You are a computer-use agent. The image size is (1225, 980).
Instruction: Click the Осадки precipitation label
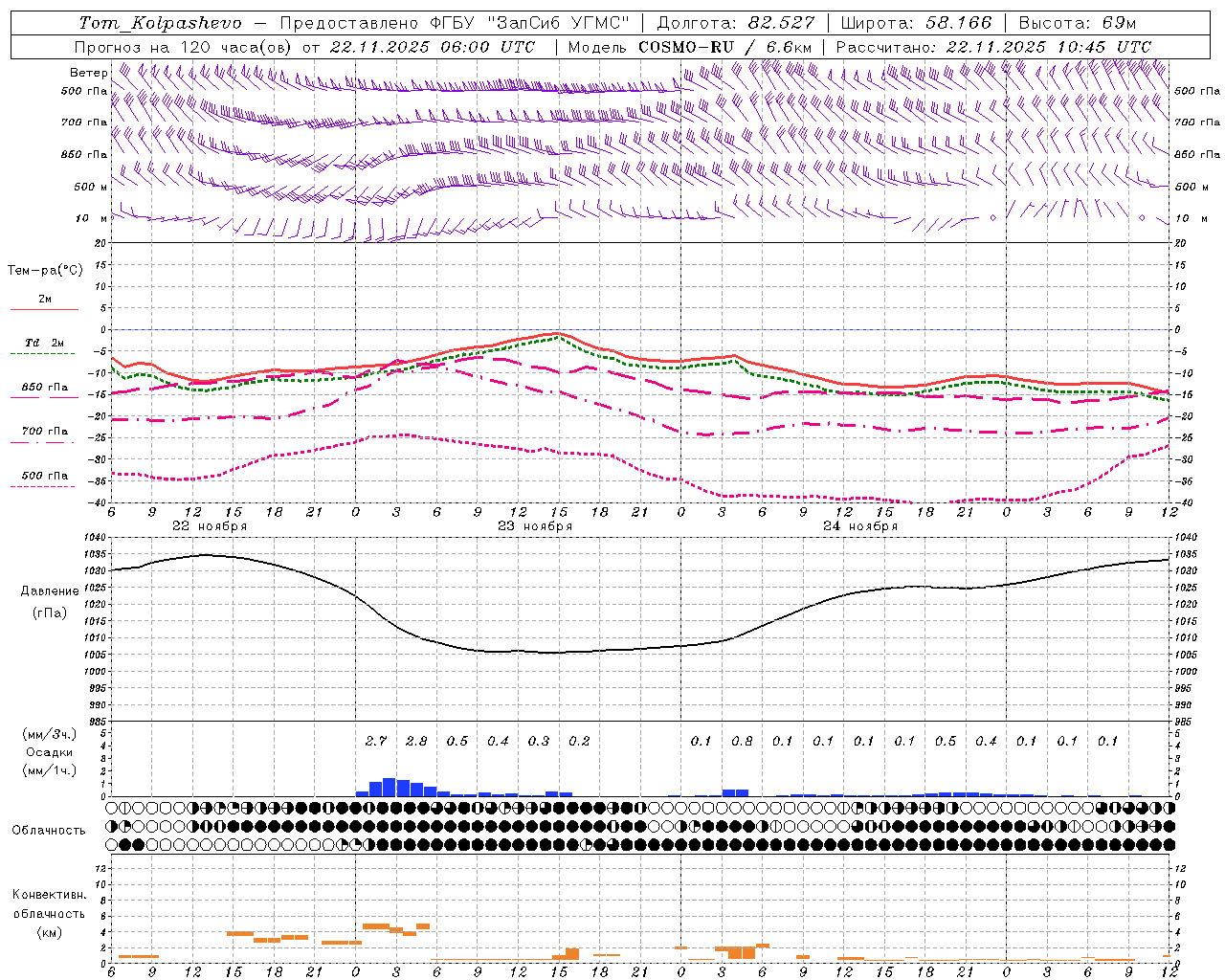click(x=50, y=752)
